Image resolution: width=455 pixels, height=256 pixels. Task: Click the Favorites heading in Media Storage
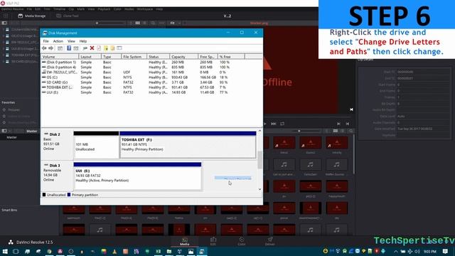pos(9,102)
